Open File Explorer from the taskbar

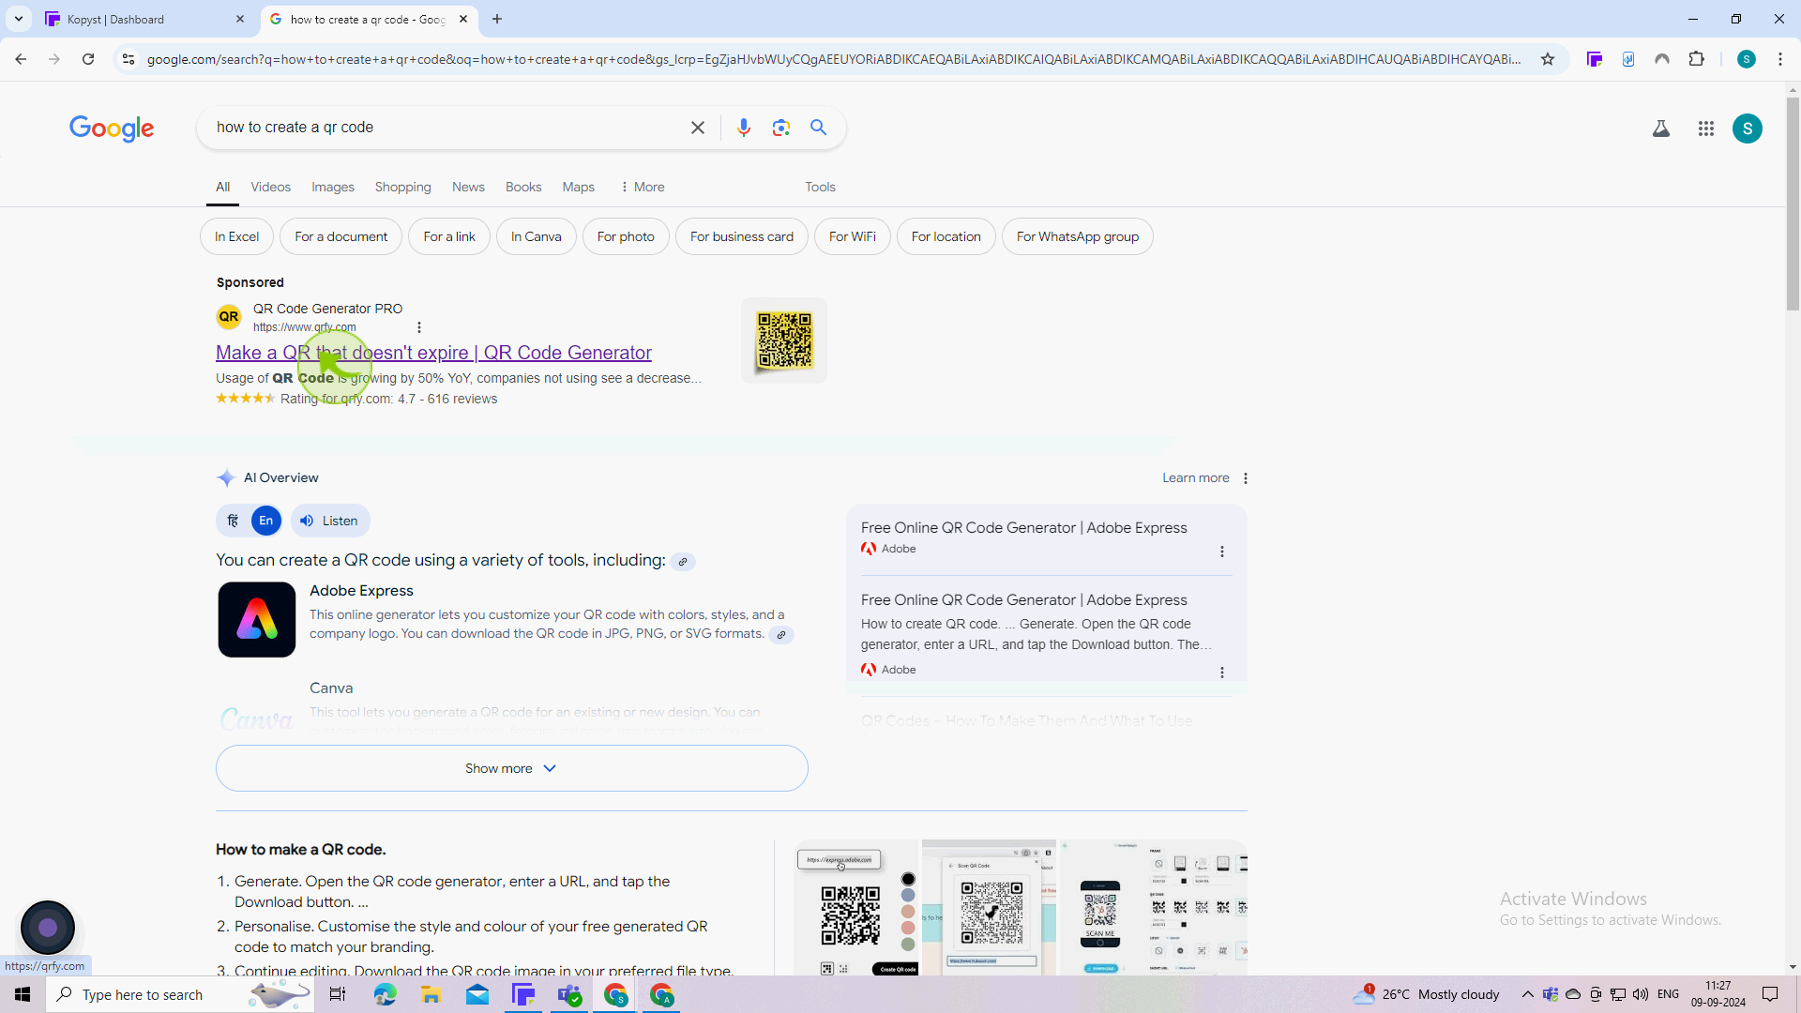431,994
